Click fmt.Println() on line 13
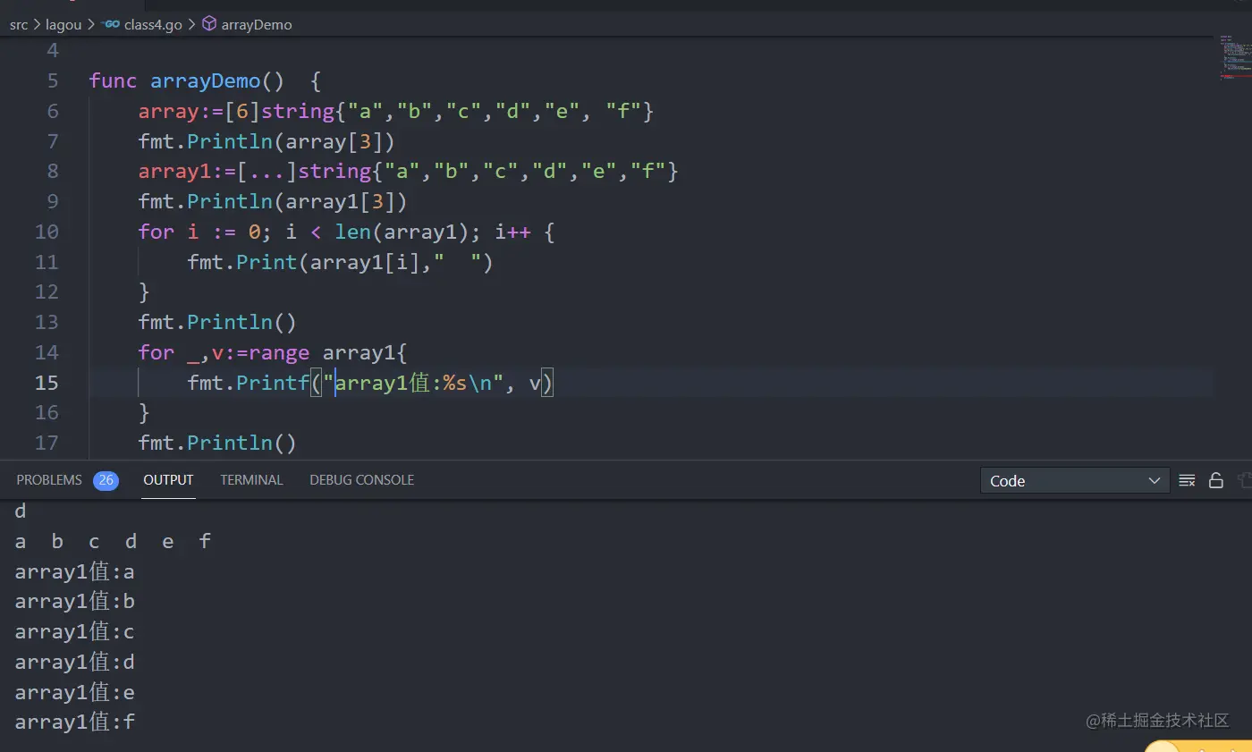 coord(217,322)
